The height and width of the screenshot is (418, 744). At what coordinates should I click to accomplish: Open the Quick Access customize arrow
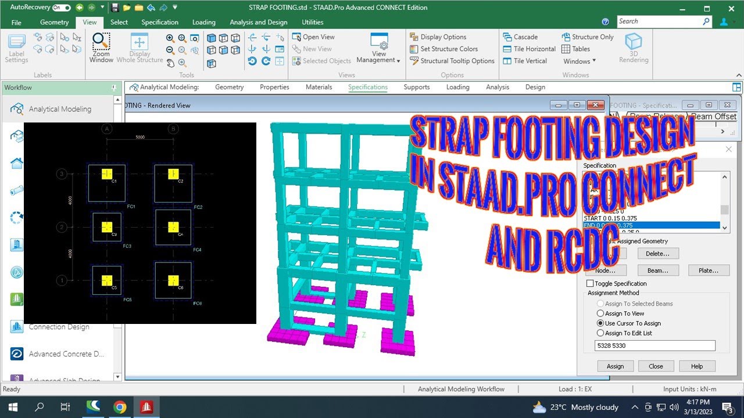pyautogui.click(x=175, y=8)
